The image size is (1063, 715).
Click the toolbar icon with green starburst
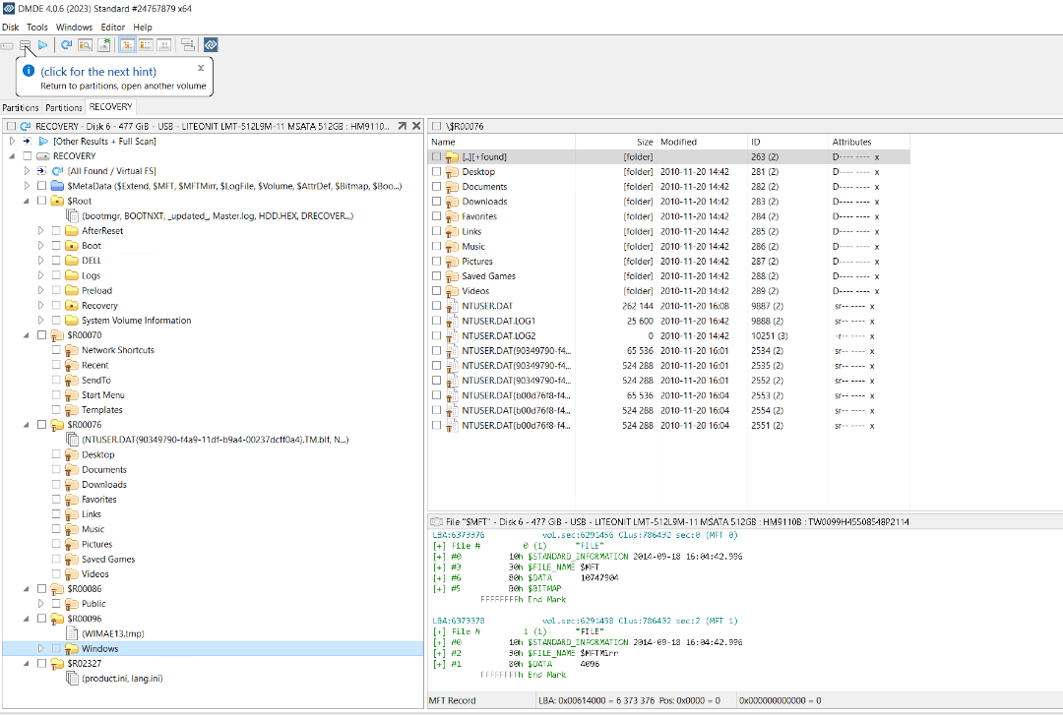coord(104,45)
